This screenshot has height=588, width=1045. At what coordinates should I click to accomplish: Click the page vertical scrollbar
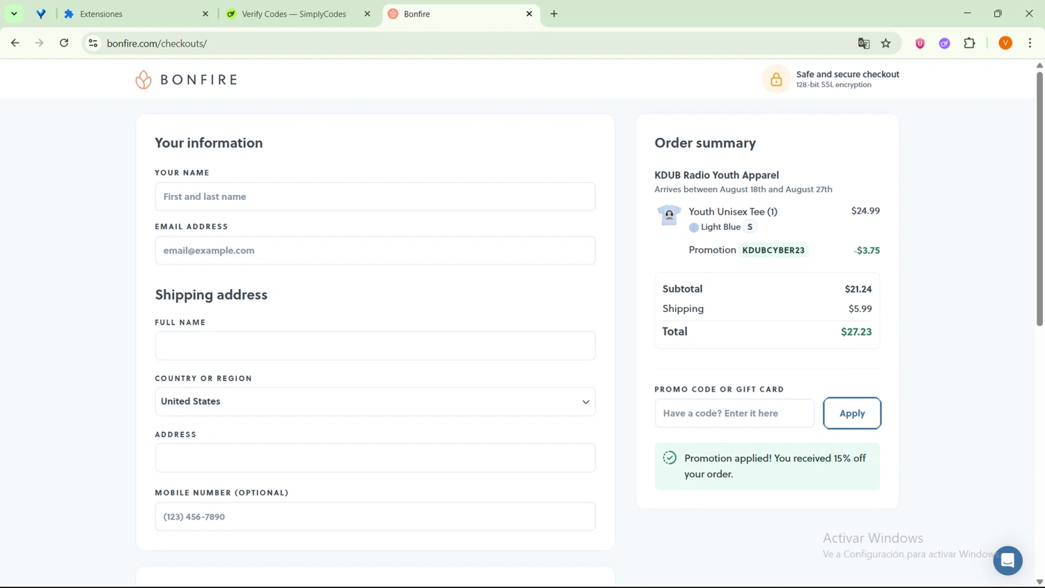[x=1039, y=199]
